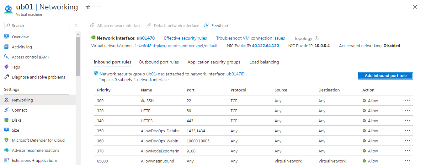The height and width of the screenshot is (165, 421).
Task: Open the HTTPS rule ellipsis menu
Action: pos(408,120)
